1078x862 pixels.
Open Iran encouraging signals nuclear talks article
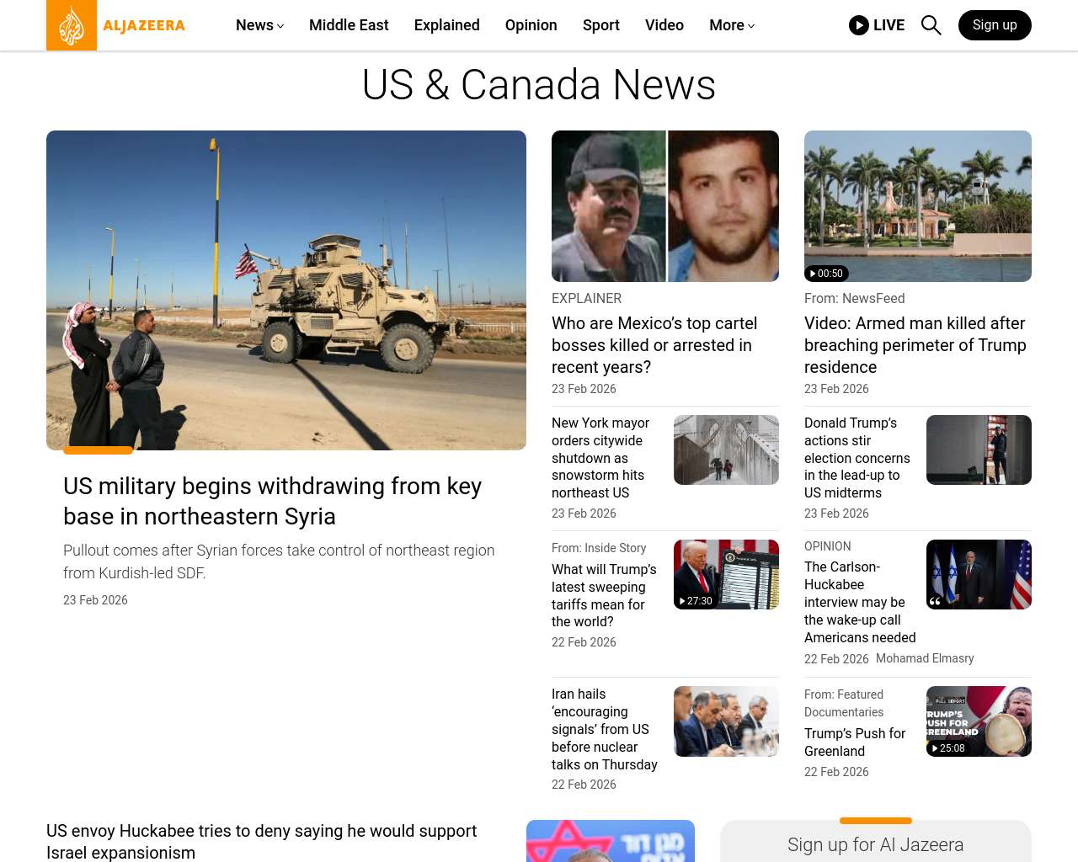(605, 729)
